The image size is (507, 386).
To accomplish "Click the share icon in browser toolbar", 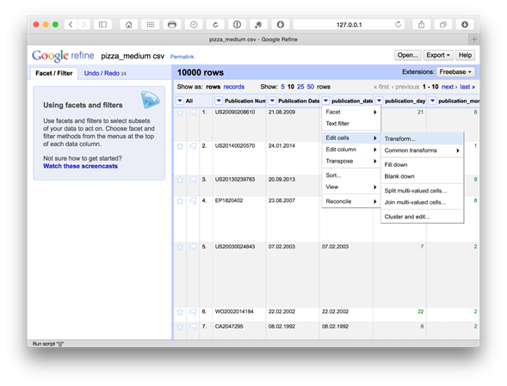I will 421,25.
